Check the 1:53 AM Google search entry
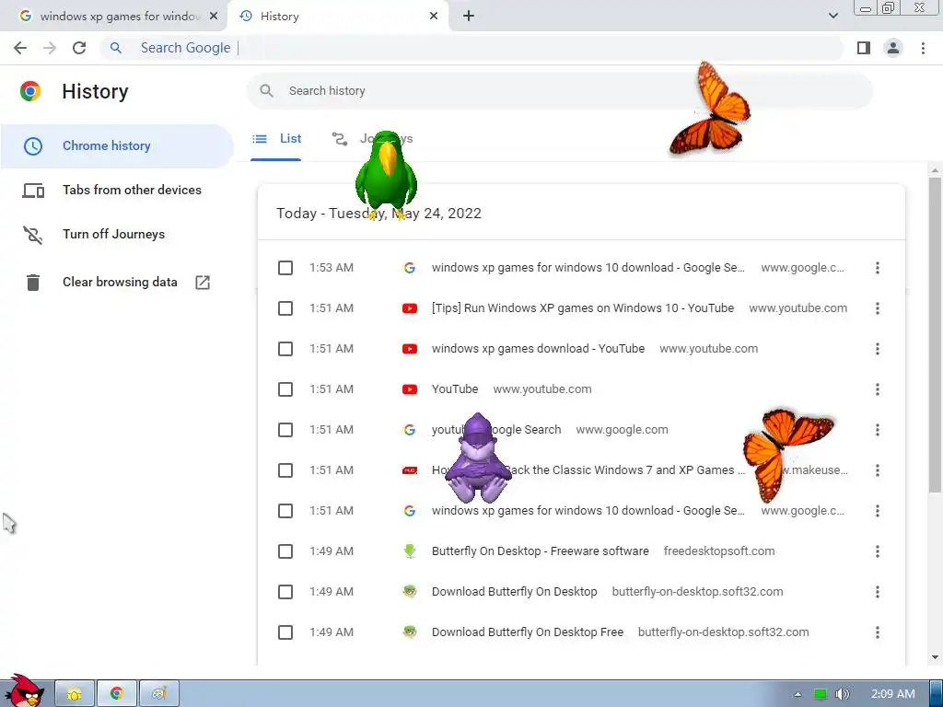943x707 pixels. 285,268
